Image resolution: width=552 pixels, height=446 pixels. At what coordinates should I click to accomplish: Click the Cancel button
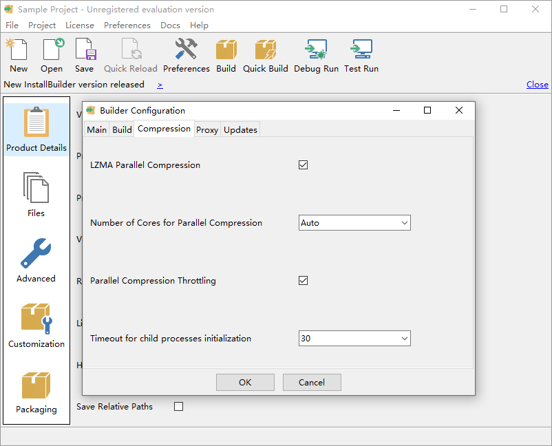pos(312,382)
